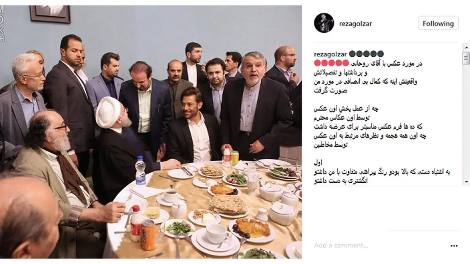Click the framed picture on the wall
Viewport: 470px width, 264px height.
(x=50, y=14)
